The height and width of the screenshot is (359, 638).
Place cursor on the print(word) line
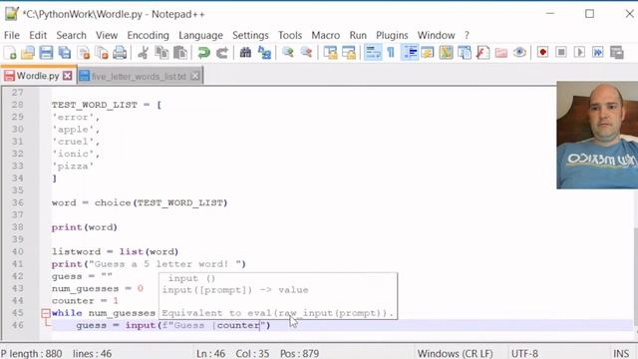pyautogui.click(x=84, y=227)
